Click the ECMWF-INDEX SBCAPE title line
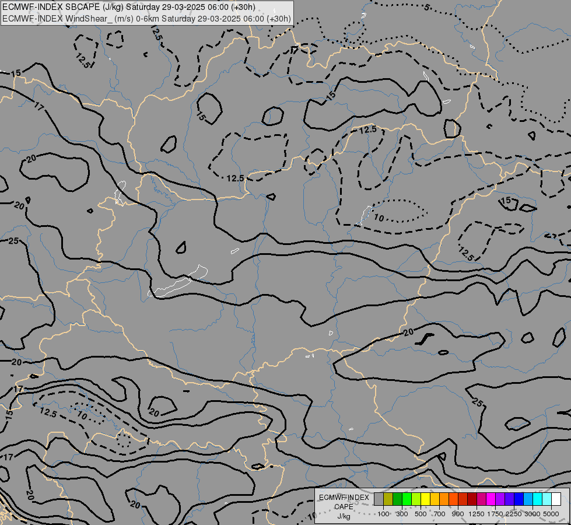Screen dimensions: 571x525 click(x=129, y=7)
